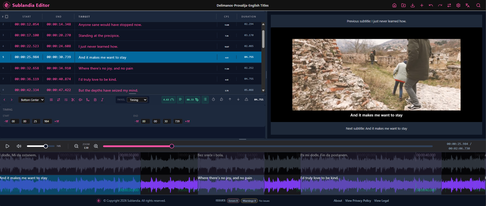Move subtitle down with down arrow
Screen dimensions: 486x206
point(238,99)
